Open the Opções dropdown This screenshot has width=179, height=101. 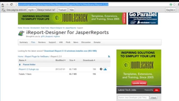pyautogui.click(x=171, y=10)
